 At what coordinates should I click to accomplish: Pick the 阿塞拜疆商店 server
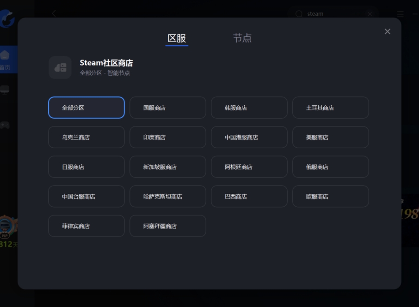click(167, 226)
